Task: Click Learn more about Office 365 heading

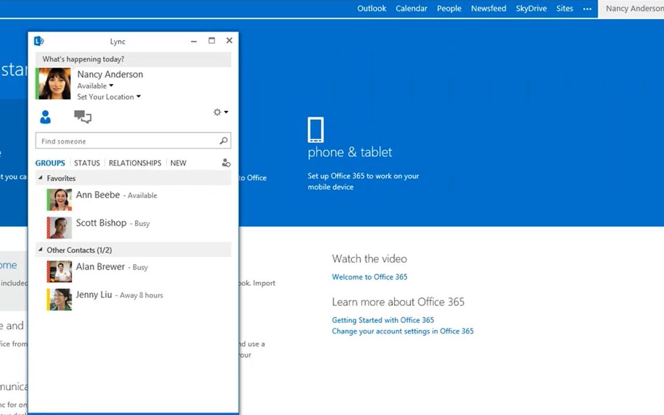Action: (x=398, y=301)
